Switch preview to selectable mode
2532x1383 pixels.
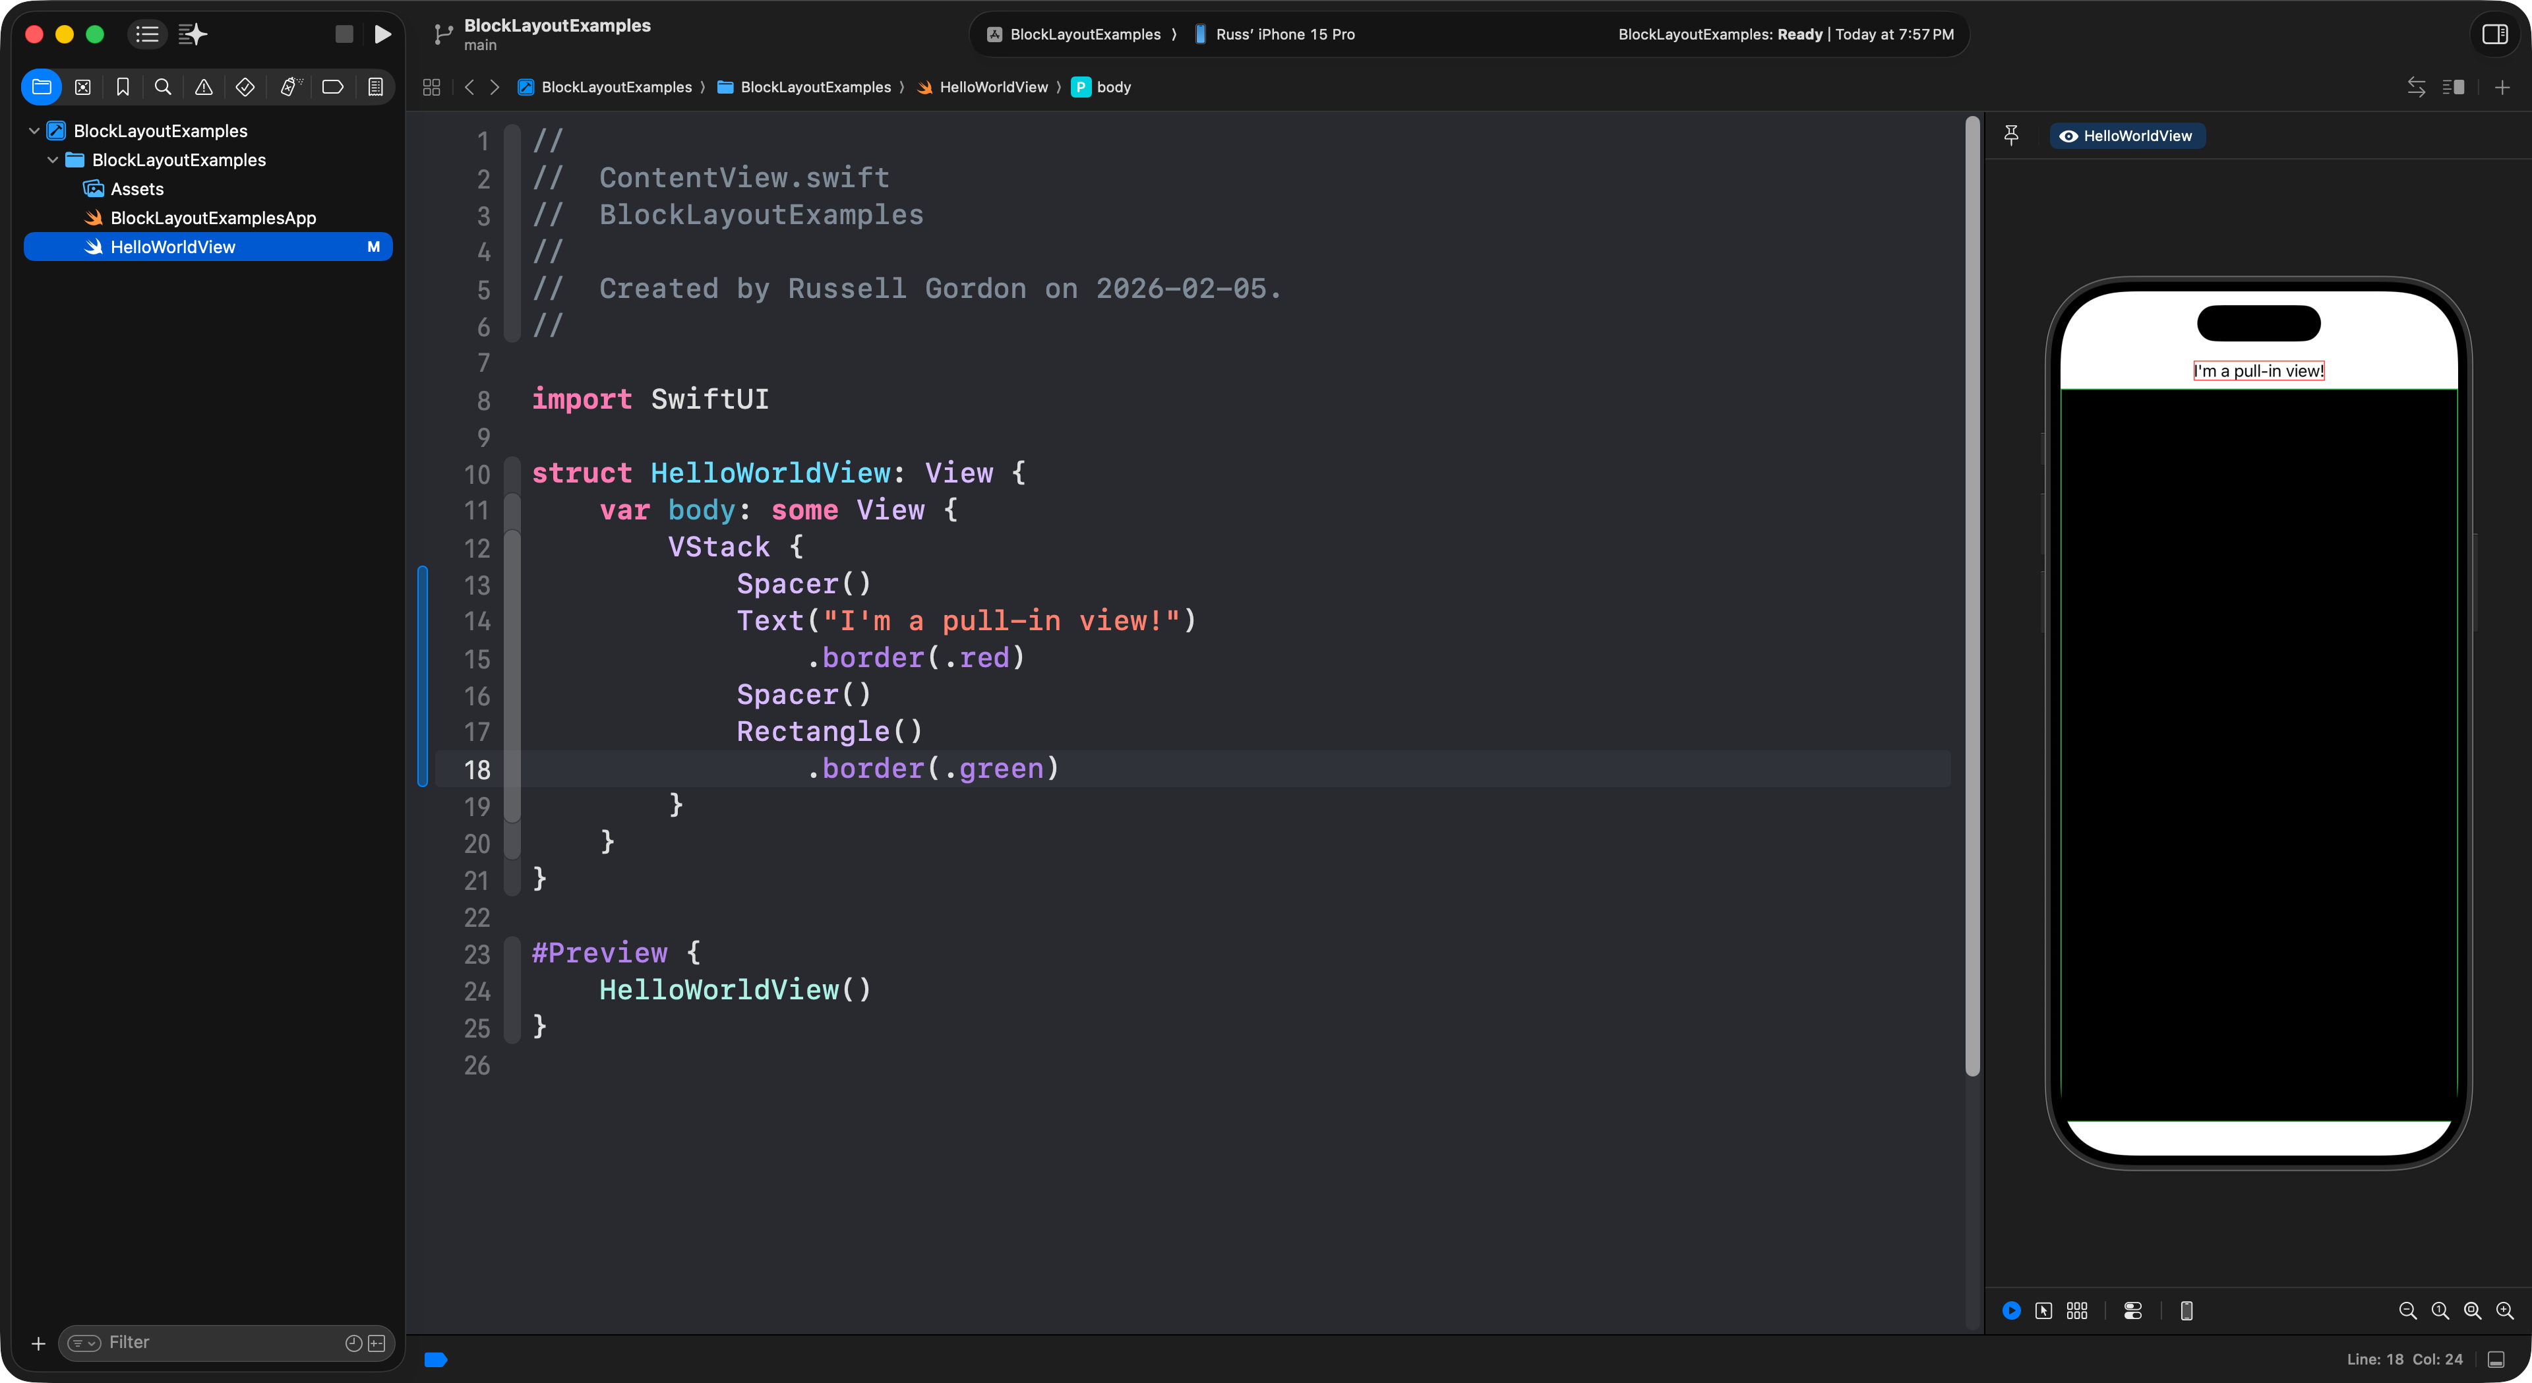point(2043,1310)
